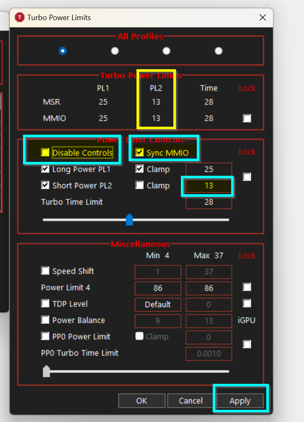Enable the Disable Controls checkbox
The width and height of the screenshot is (304, 422).
pyautogui.click(x=45, y=152)
